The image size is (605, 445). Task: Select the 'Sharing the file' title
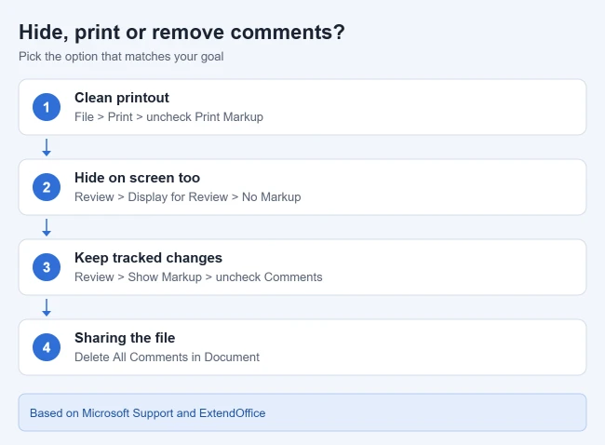pos(125,338)
